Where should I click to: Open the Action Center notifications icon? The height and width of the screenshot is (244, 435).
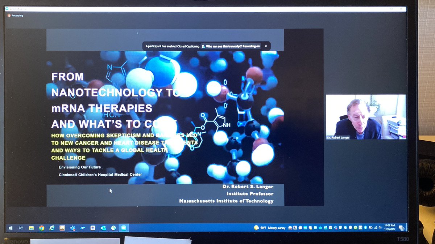click(x=401, y=228)
